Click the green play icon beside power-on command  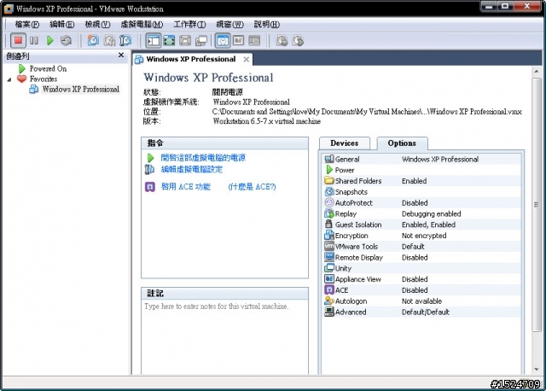click(150, 158)
